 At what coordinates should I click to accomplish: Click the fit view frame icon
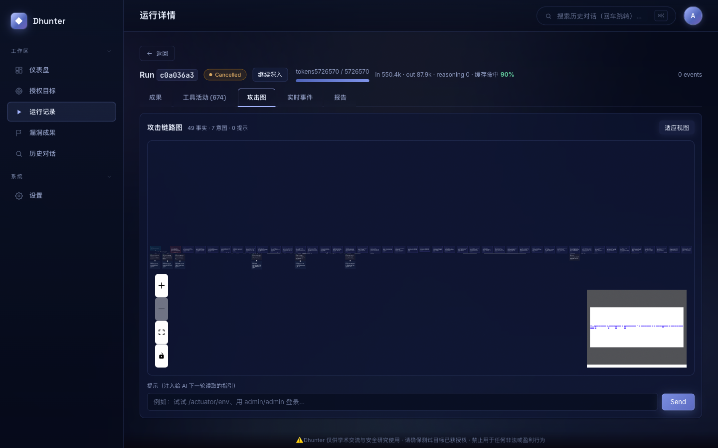coord(162,333)
